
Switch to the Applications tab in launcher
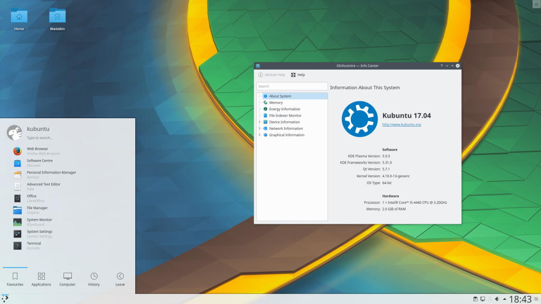[41, 279]
